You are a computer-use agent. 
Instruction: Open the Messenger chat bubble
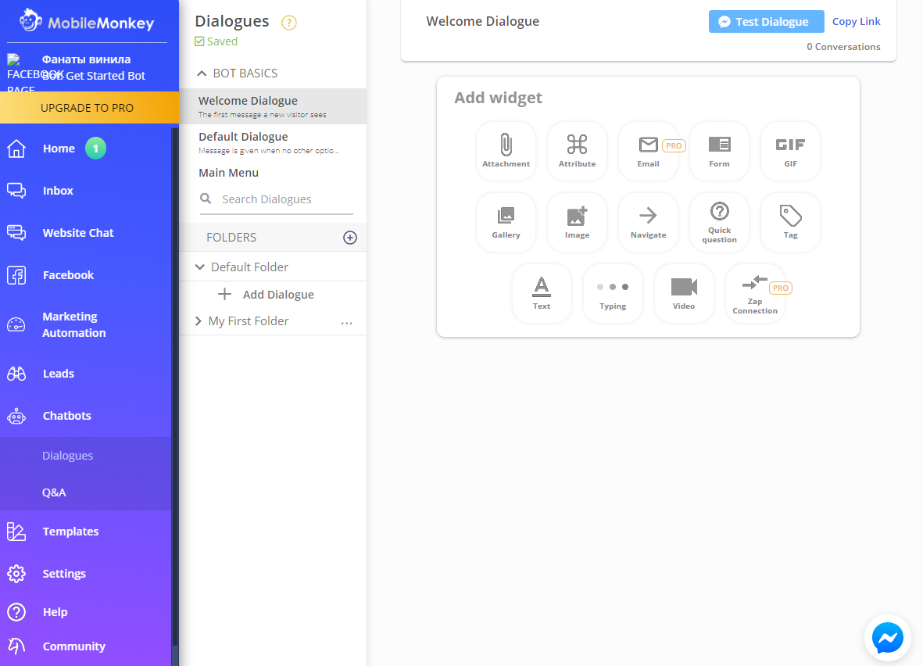[x=888, y=638]
